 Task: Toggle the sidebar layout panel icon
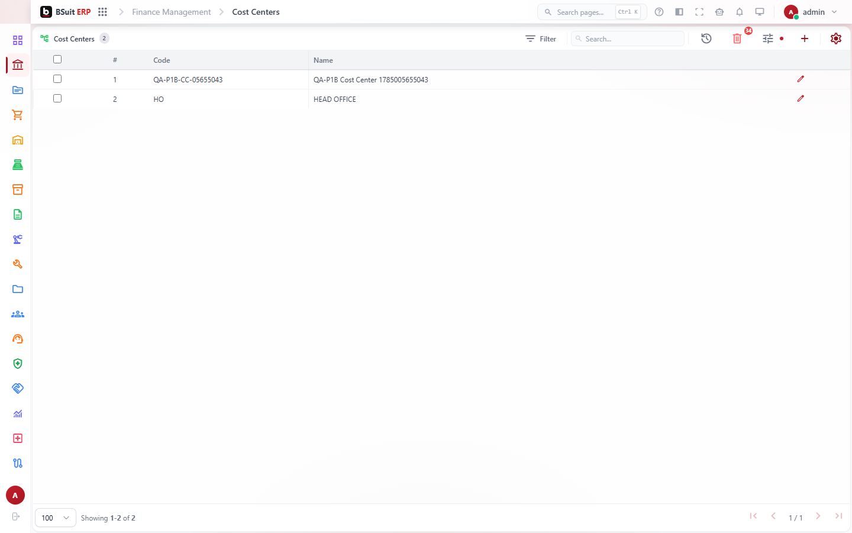click(x=679, y=12)
